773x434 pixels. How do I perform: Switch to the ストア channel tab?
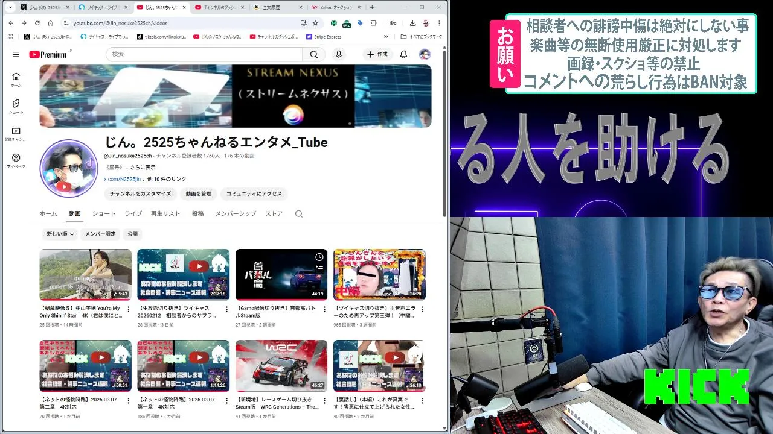click(274, 213)
